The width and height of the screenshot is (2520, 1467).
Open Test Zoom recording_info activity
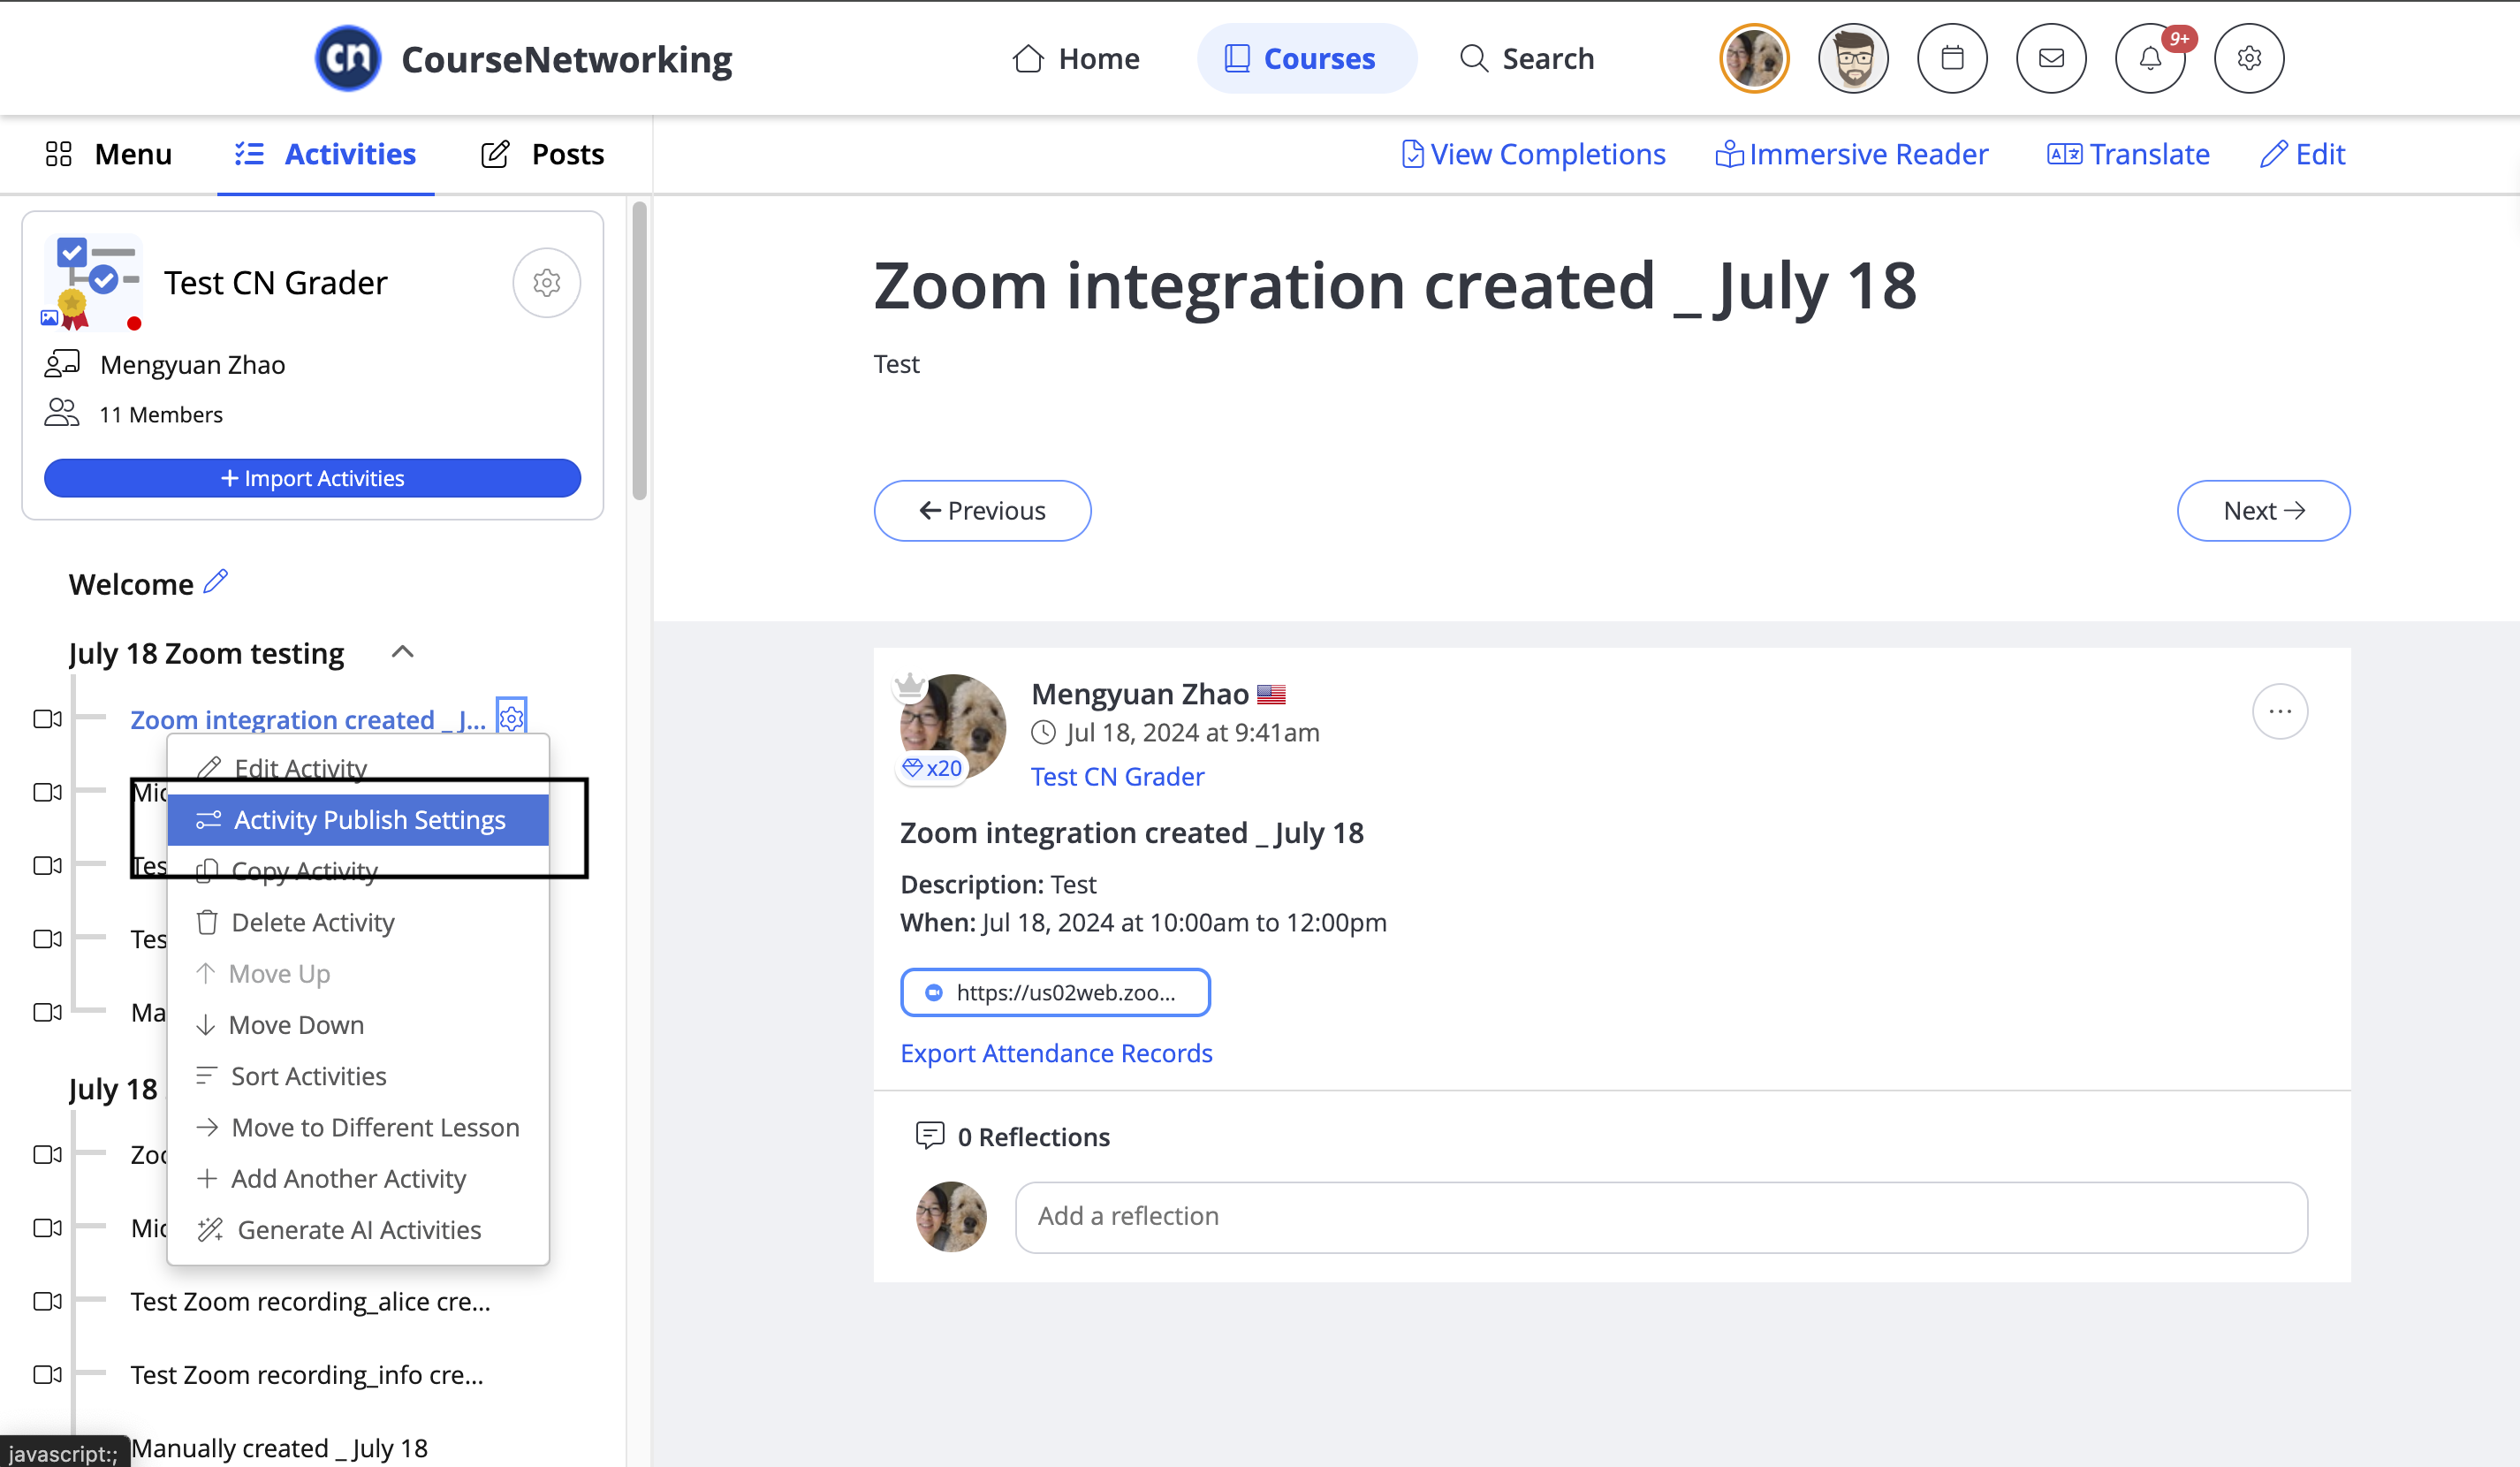[307, 1375]
